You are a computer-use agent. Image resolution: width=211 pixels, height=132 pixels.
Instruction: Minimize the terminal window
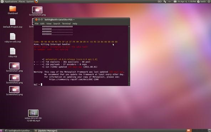coord(39,20)
